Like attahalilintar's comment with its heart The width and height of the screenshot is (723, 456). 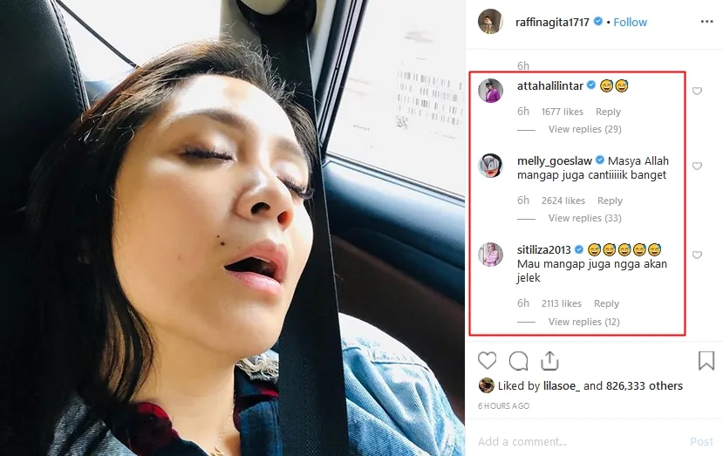pos(697,91)
